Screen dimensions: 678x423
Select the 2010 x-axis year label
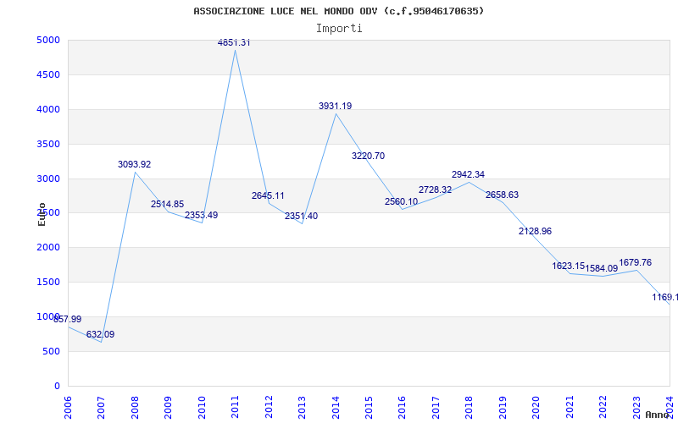point(202,407)
